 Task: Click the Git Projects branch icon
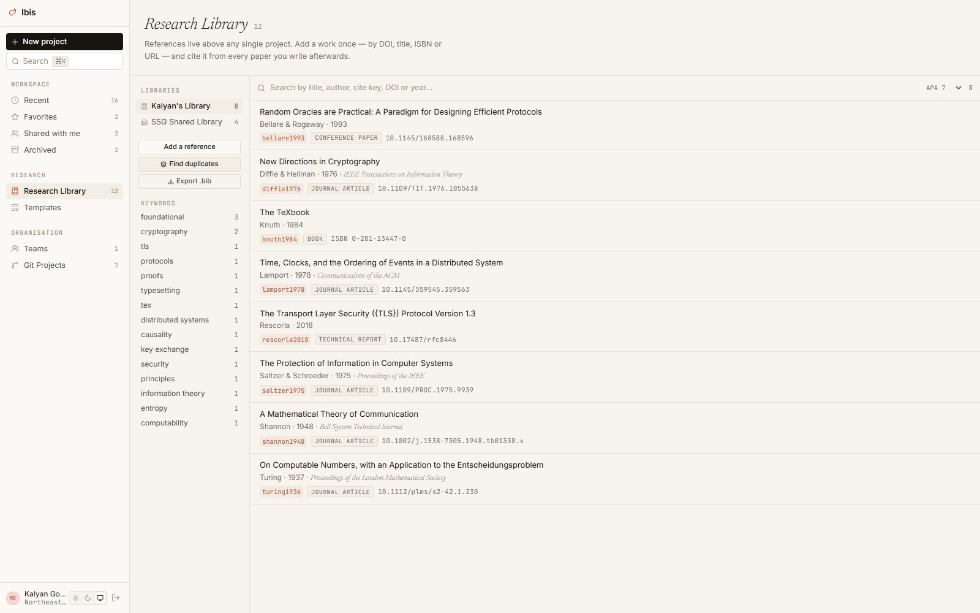pyautogui.click(x=15, y=265)
